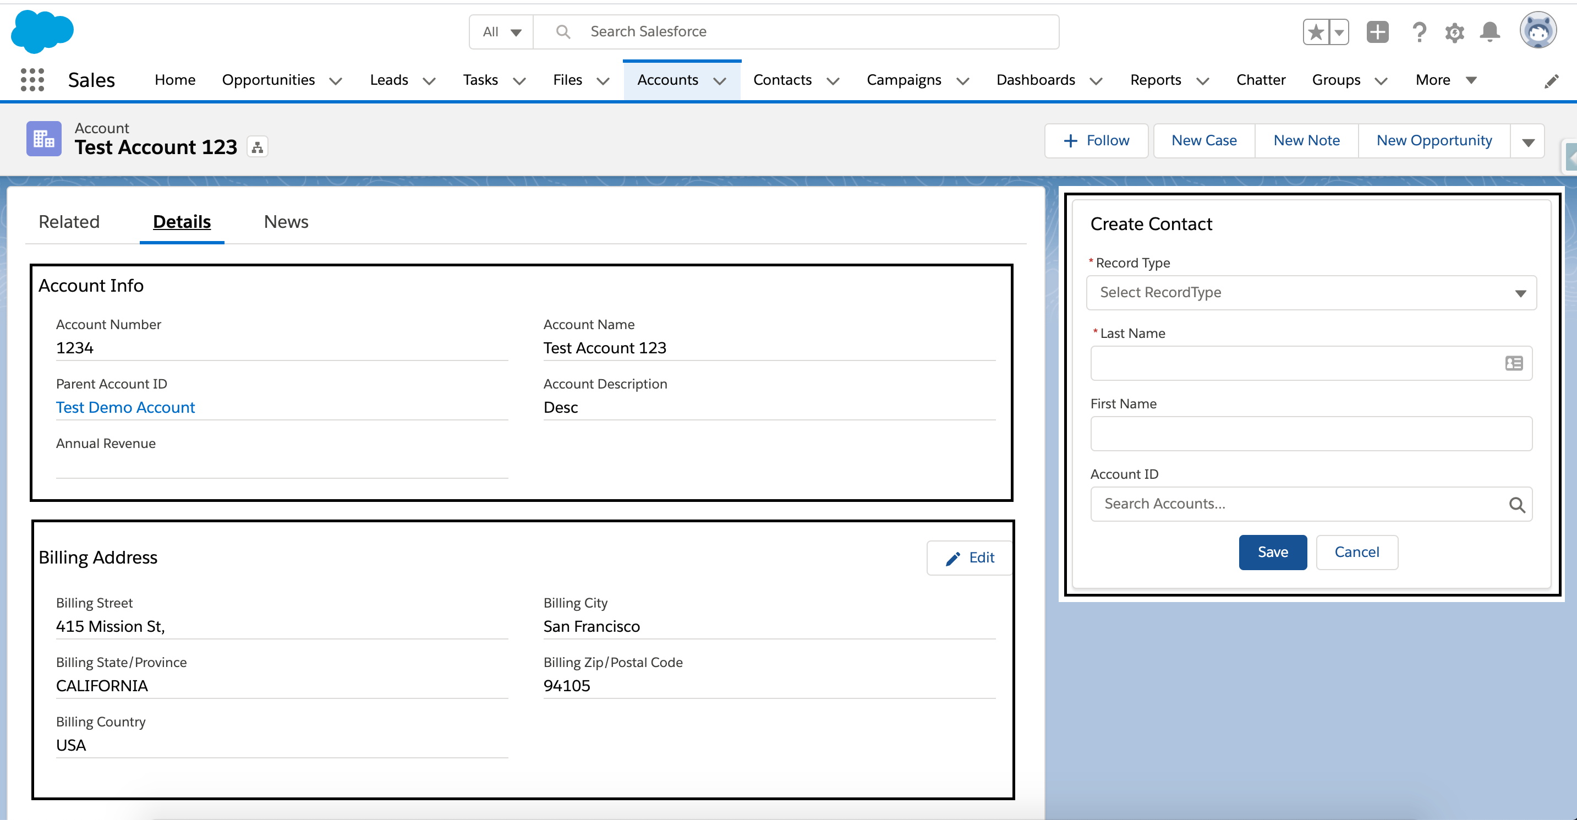The height and width of the screenshot is (820, 1577).
Task: Click the Salesforce cloud logo
Action: 42,31
